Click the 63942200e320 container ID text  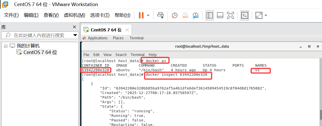[95, 70]
